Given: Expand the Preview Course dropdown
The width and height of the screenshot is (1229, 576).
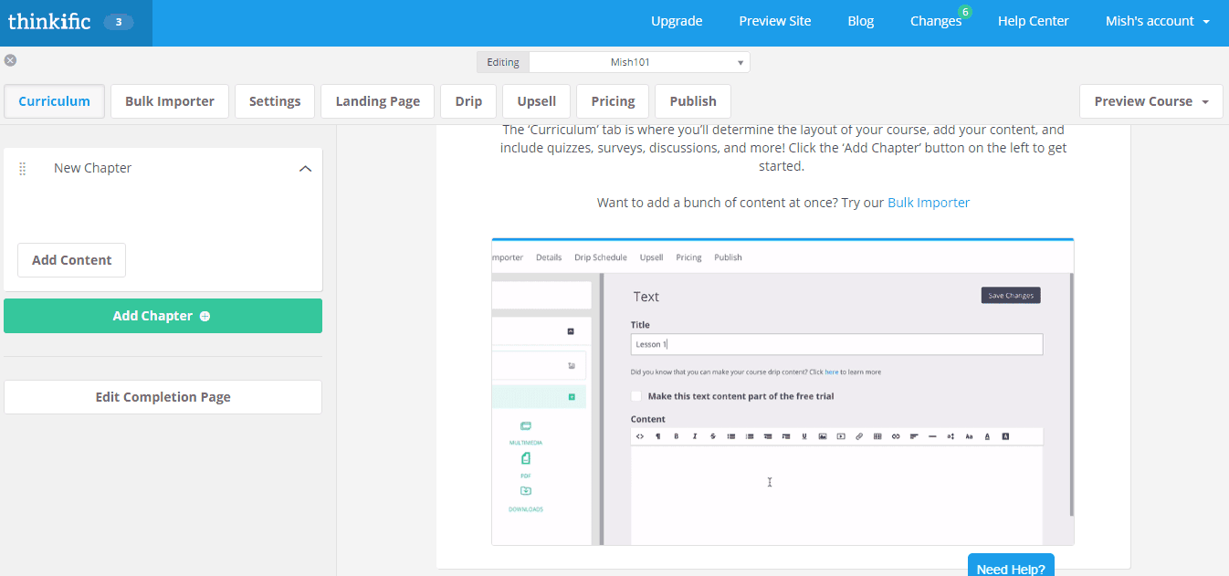Looking at the screenshot, I should (x=1150, y=101).
